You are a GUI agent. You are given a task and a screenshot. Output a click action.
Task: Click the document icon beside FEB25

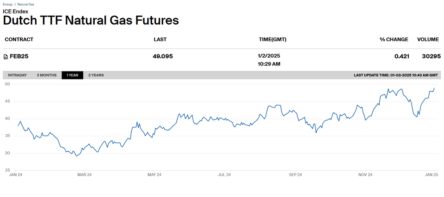(6, 57)
